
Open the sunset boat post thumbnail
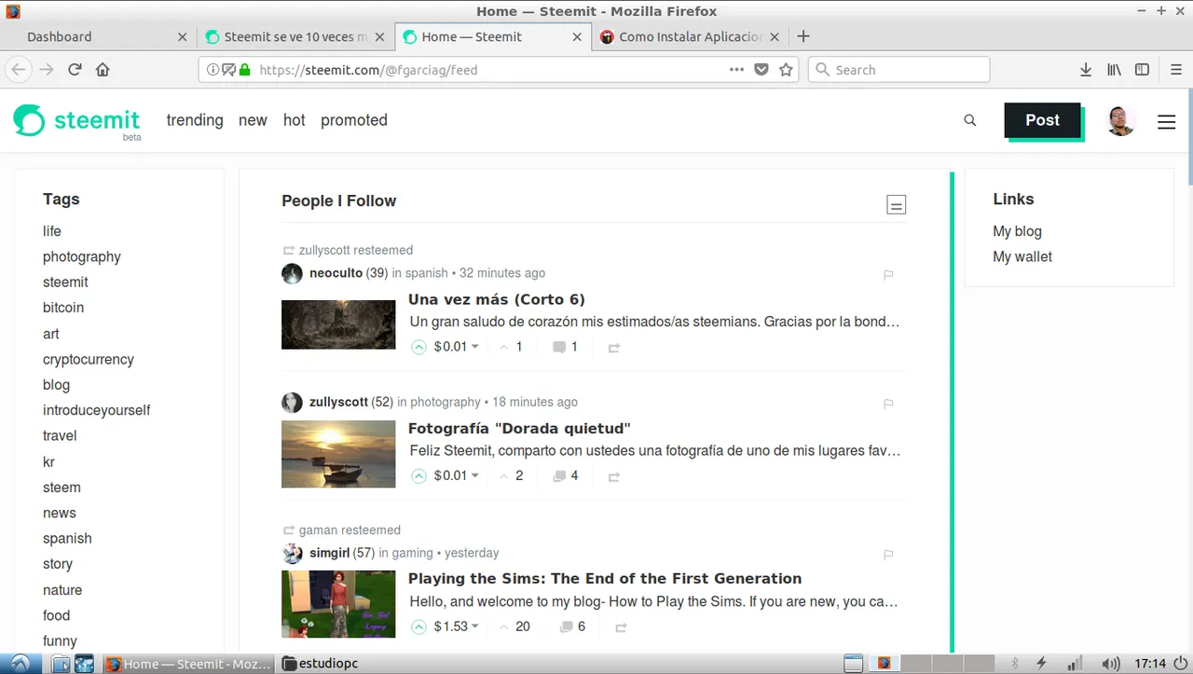click(338, 454)
